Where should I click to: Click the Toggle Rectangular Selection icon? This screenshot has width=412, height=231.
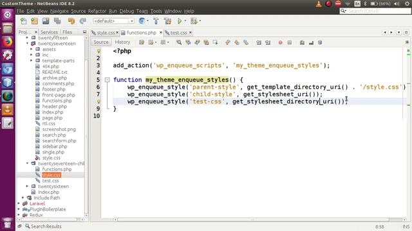tap(215, 42)
